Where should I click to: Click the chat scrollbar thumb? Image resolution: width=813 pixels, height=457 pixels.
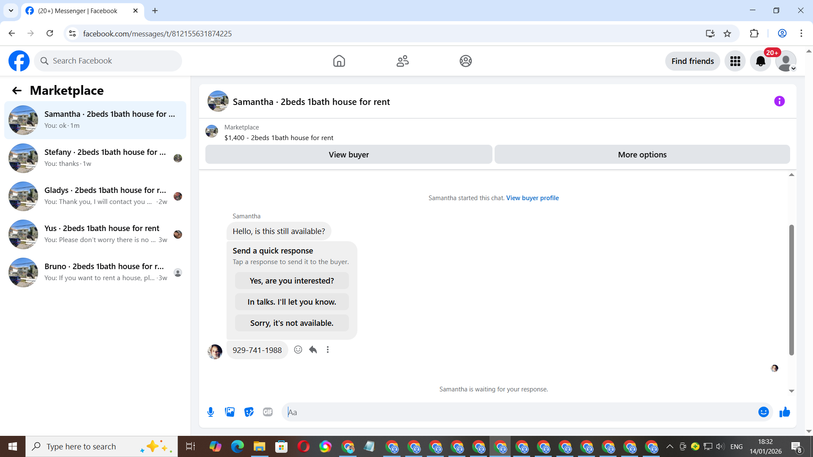pos(791,290)
